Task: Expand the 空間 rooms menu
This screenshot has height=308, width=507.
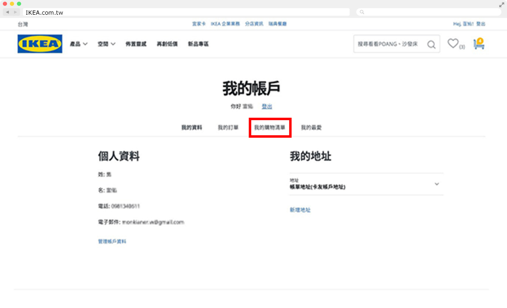Action: (106, 44)
